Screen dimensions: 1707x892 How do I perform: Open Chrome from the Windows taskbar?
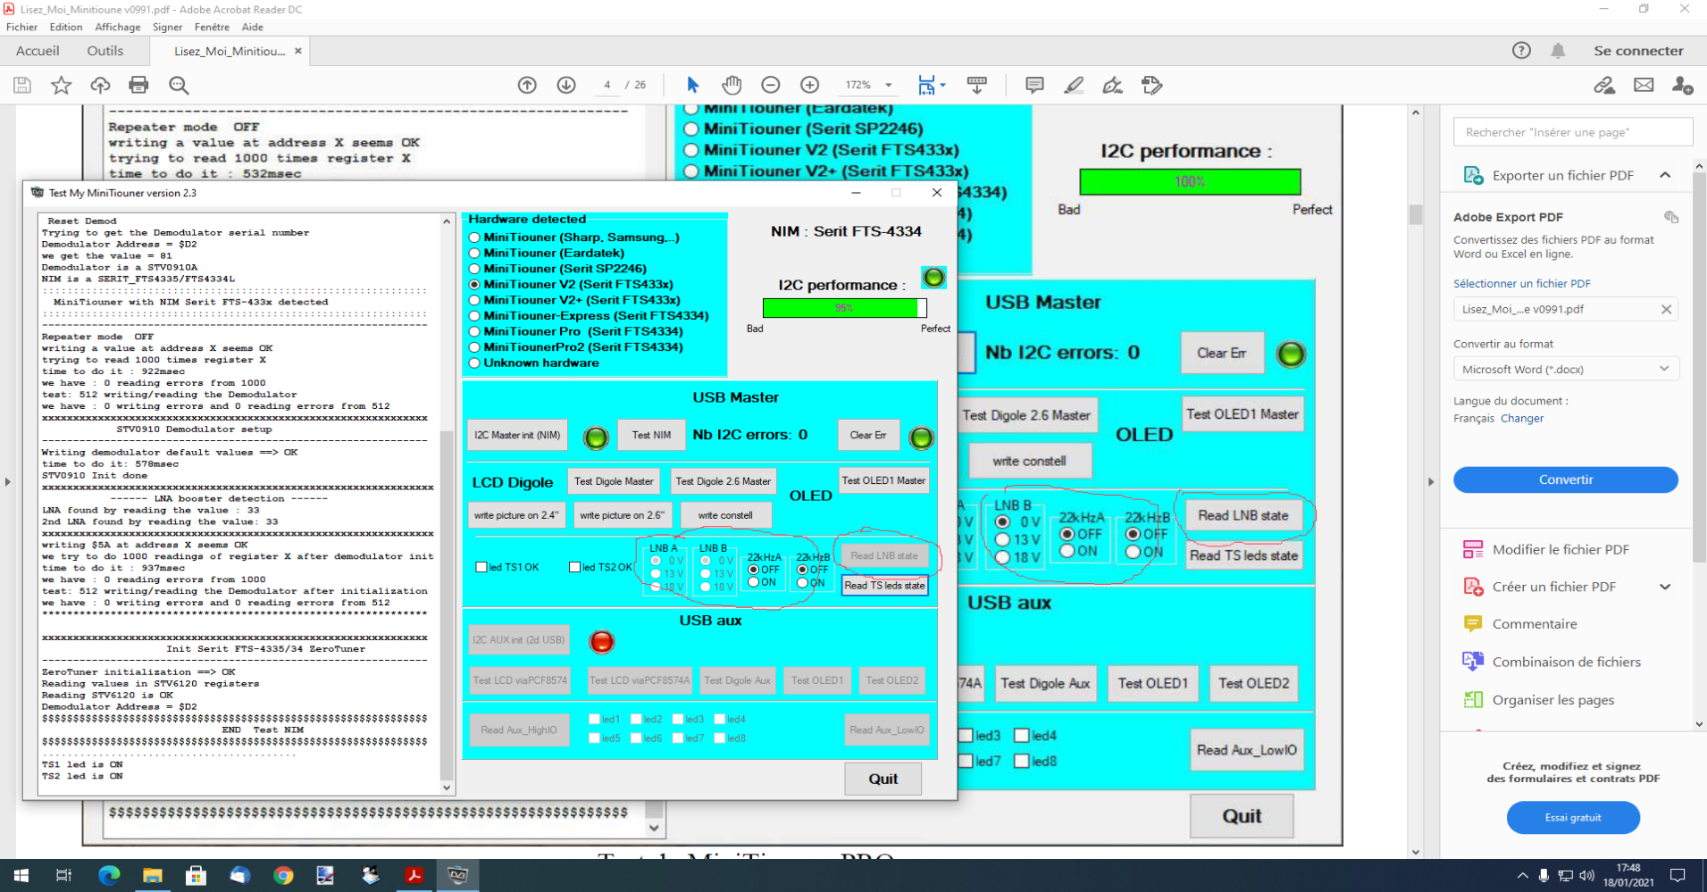[x=283, y=875]
